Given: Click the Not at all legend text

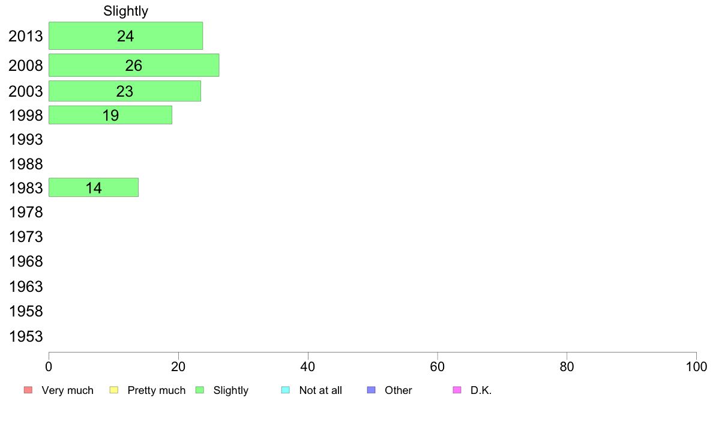Looking at the screenshot, I should click(320, 390).
